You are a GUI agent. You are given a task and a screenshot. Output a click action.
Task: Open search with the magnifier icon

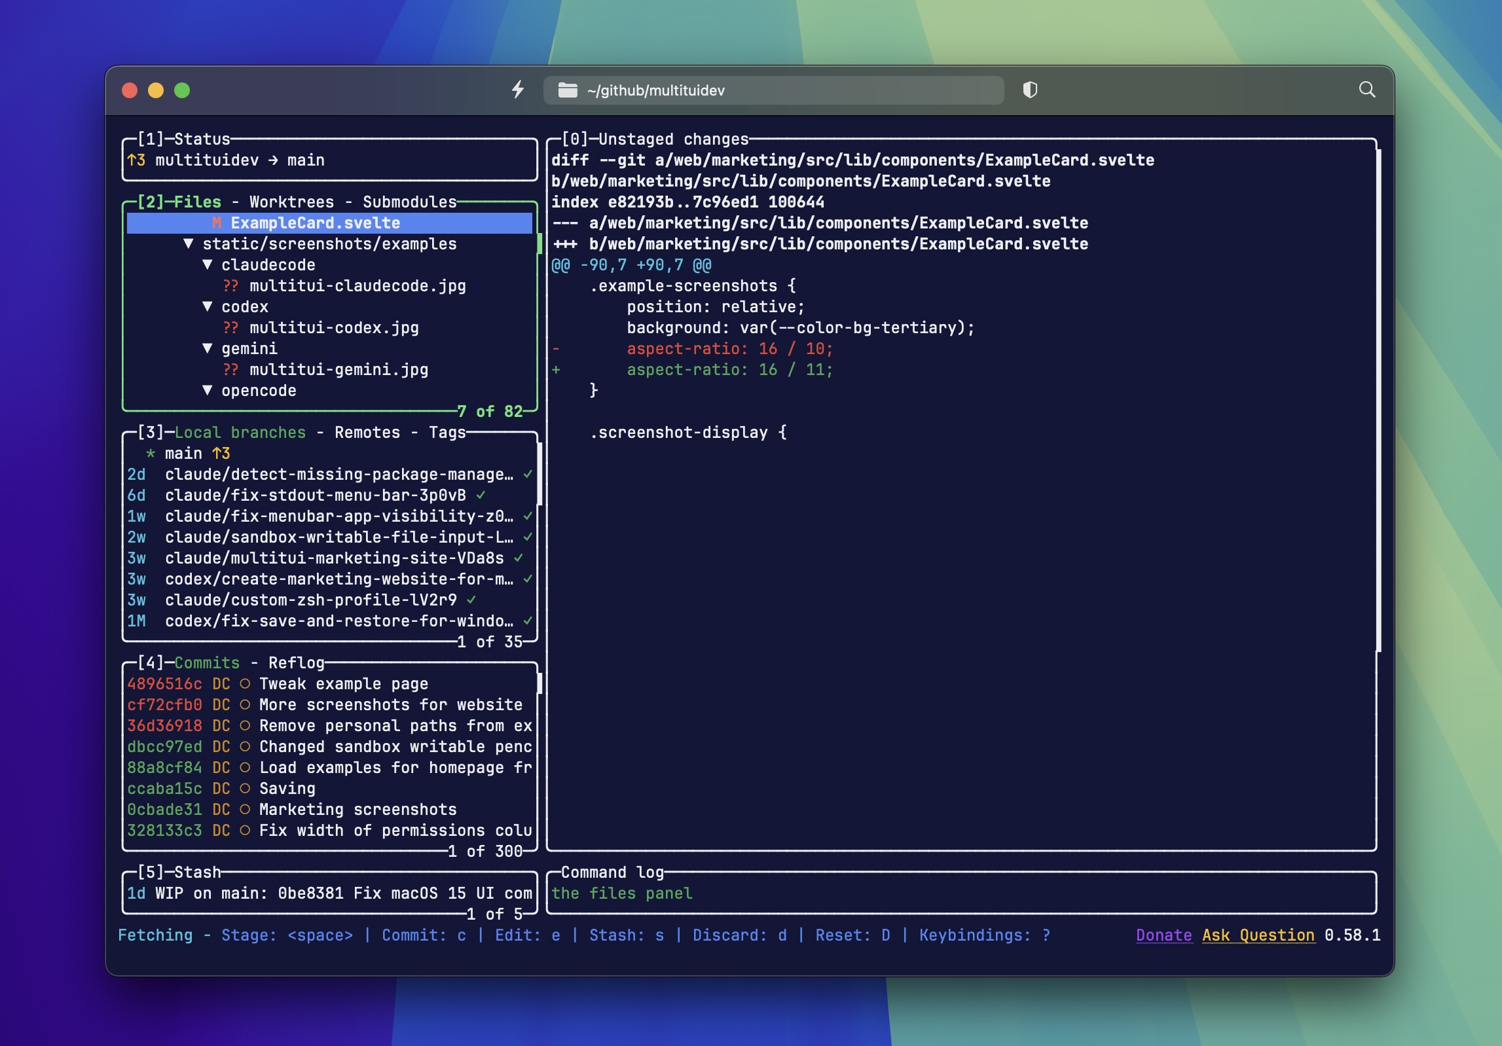coord(1366,89)
